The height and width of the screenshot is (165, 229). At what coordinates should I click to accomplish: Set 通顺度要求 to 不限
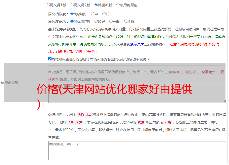(126, 21)
